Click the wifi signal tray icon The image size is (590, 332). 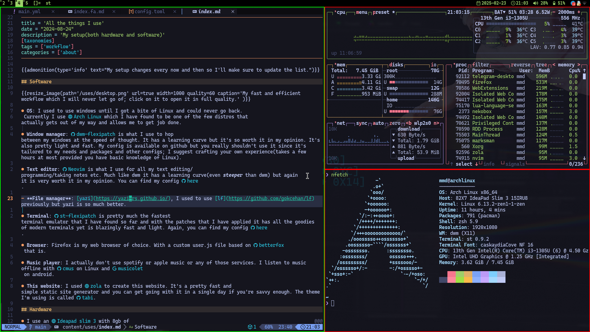pyautogui.click(x=585, y=3)
